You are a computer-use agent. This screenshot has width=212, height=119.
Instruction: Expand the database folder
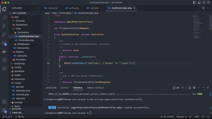pos(19,71)
